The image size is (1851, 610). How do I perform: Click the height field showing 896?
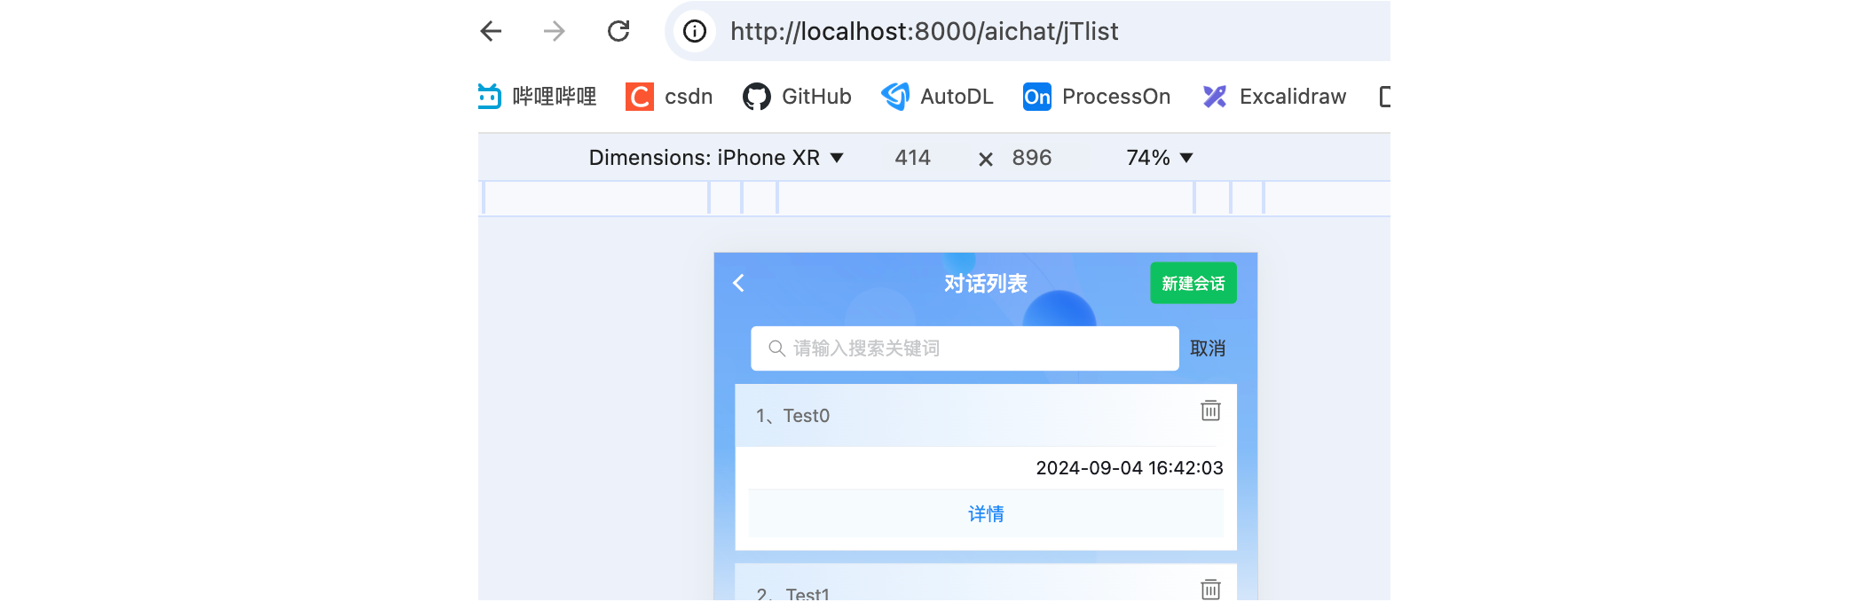1031,158
